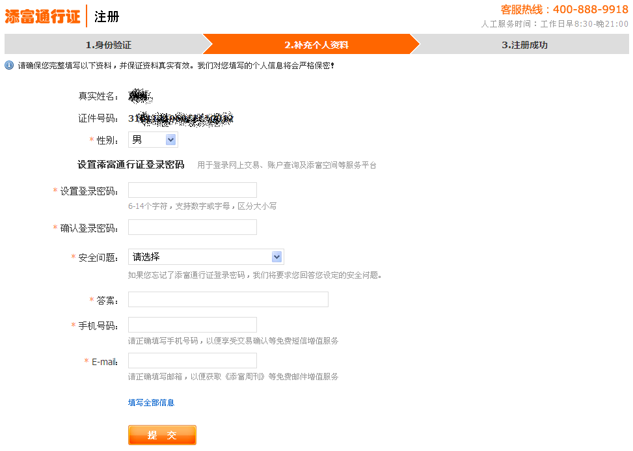Click the 手机号码 input box
Viewport: 633px width, 451px height.
click(193, 325)
